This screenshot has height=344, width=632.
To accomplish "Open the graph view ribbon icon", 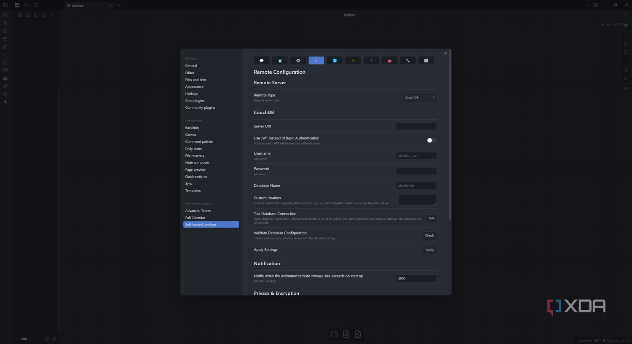I will point(5,23).
